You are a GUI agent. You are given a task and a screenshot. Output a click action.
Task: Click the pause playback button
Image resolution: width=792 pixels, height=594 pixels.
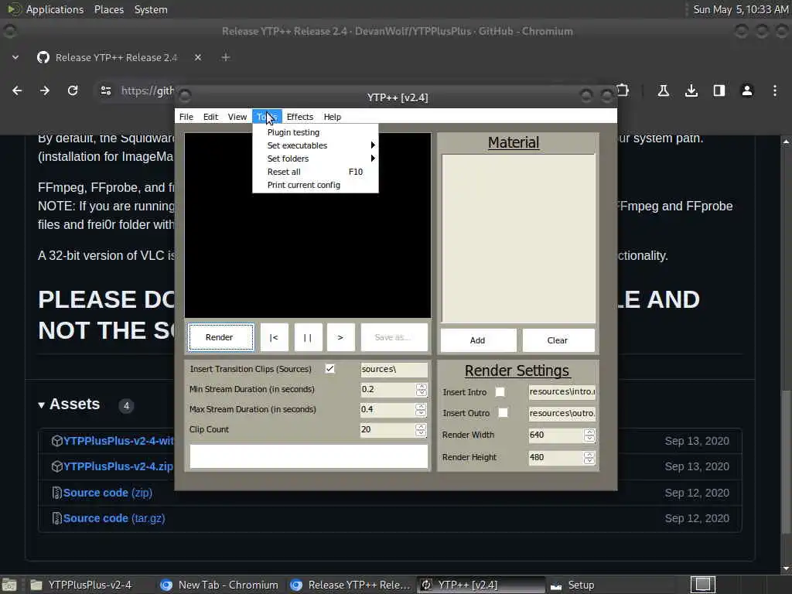(x=308, y=337)
